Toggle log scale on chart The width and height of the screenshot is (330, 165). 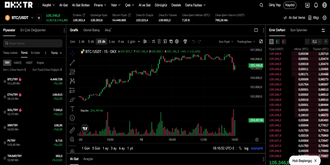(246, 148)
